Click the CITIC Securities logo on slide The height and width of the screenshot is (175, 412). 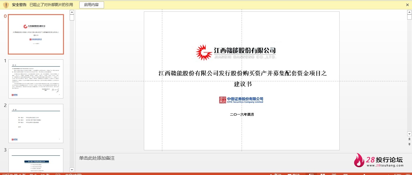[x=241, y=100]
